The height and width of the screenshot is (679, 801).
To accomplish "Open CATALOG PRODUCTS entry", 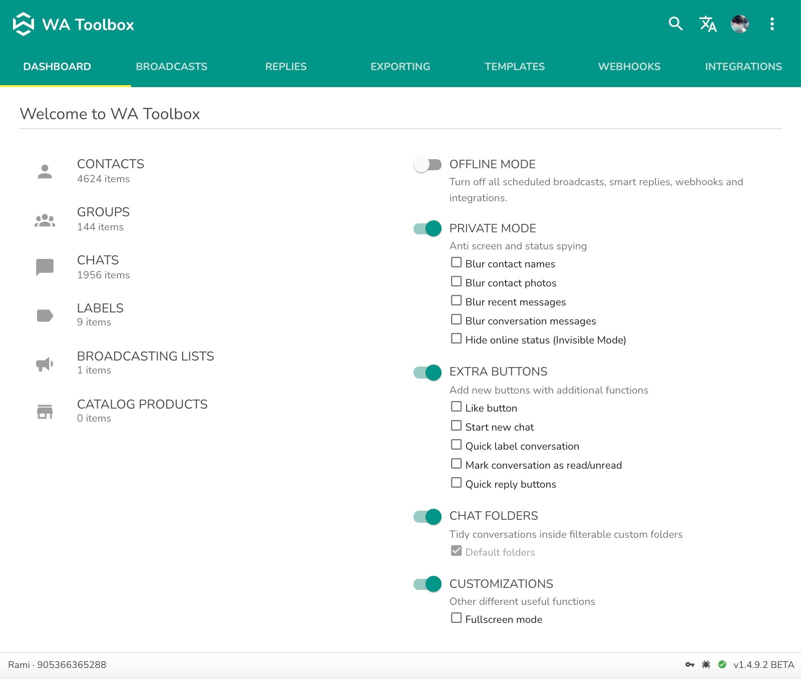I will [x=142, y=411].
